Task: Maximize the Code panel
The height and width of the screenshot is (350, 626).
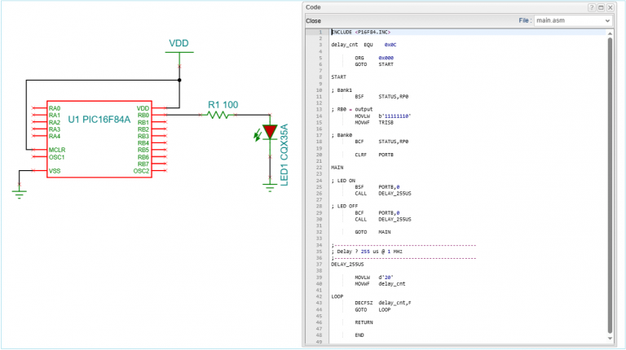Action: (x=601, y=7)
